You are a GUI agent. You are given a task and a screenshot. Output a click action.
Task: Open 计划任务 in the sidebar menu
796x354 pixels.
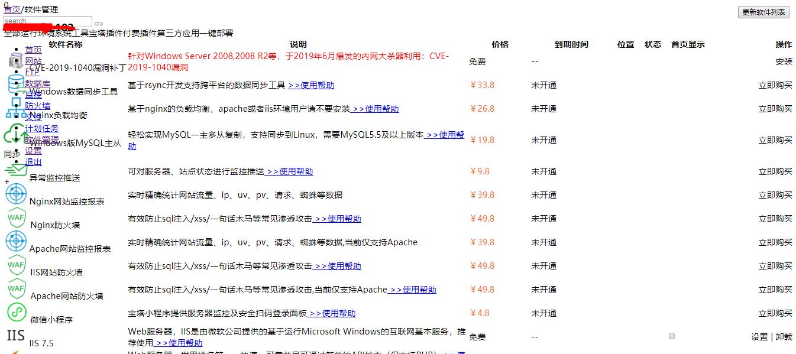point(42,128)
